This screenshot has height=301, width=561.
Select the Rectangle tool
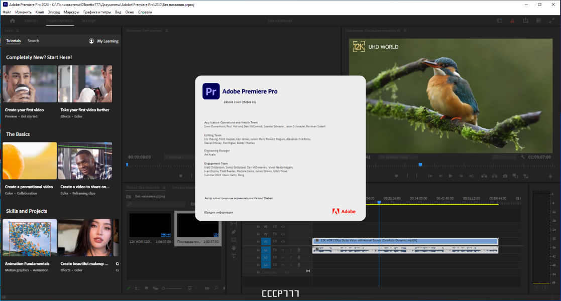[x=234, y=240]
